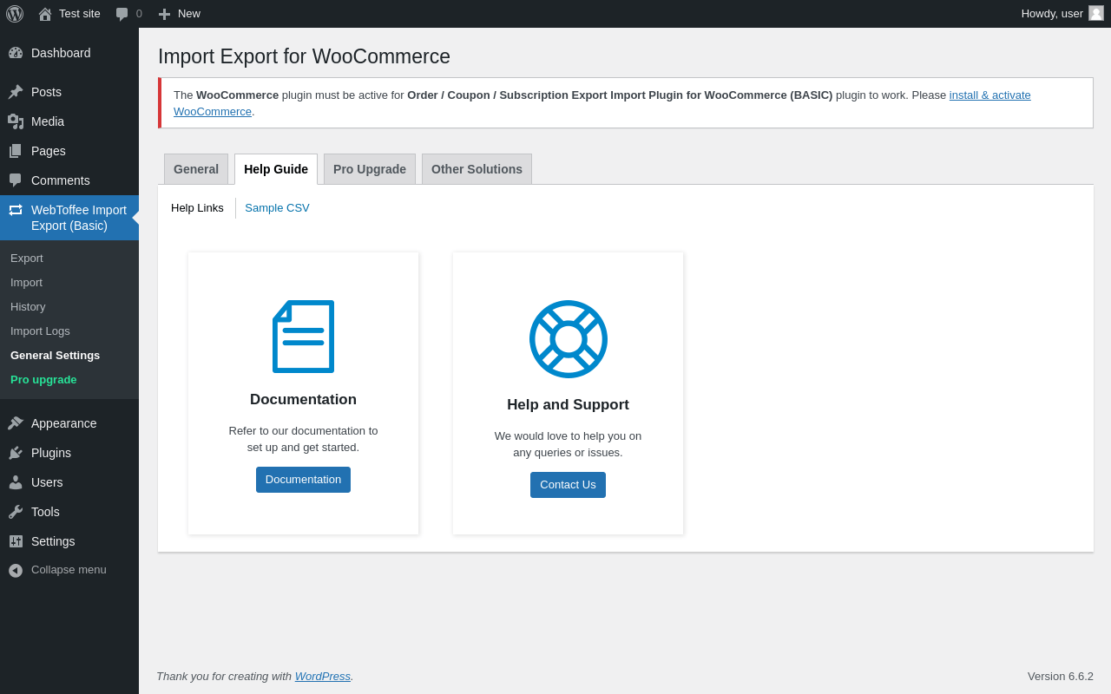
Task: Open the Import submenu item
Action: 26,282
